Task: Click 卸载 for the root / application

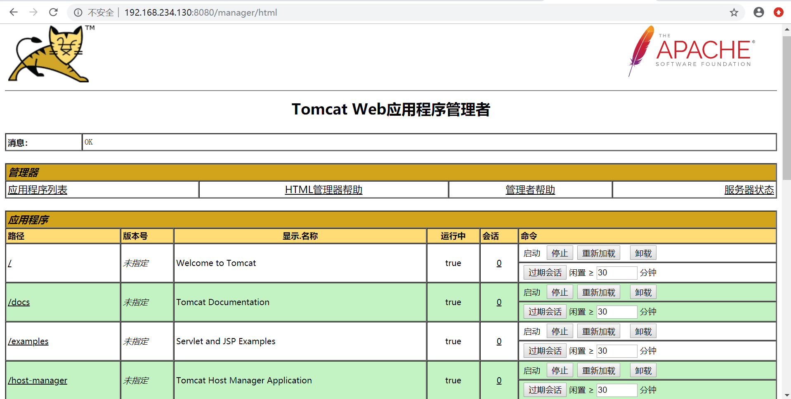Action: tap(643, 253)
